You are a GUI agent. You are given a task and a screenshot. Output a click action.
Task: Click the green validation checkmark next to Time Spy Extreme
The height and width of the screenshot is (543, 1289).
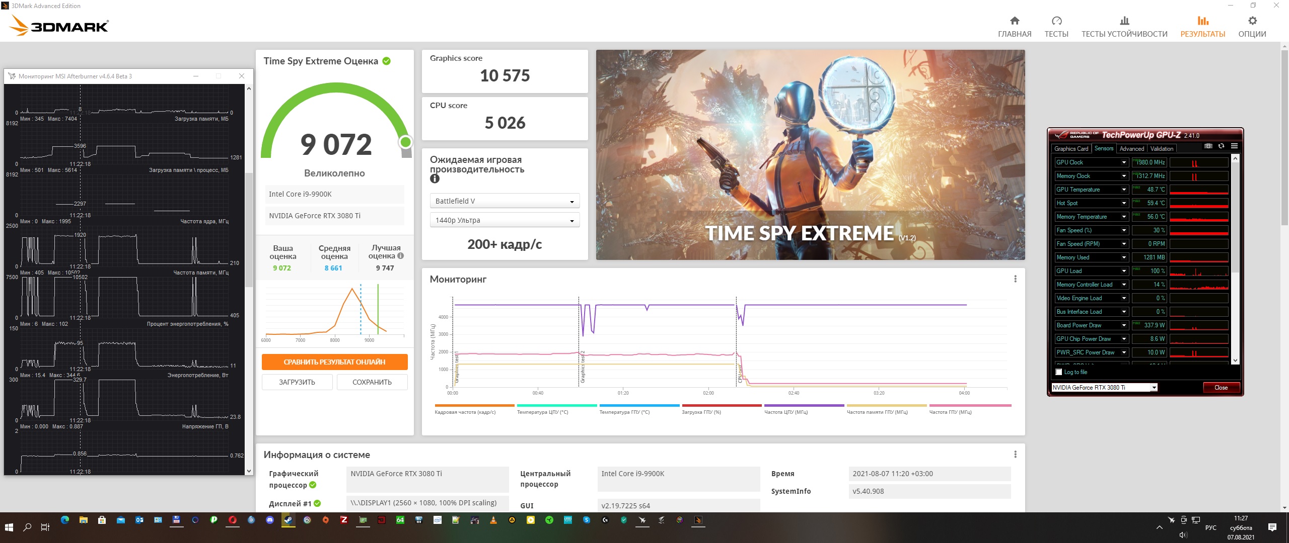(387, 61)
